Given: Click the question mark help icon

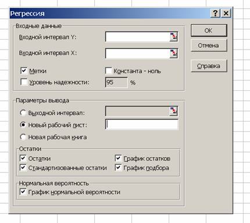Looking at the screenshot, I should click(x=215, y=13).
